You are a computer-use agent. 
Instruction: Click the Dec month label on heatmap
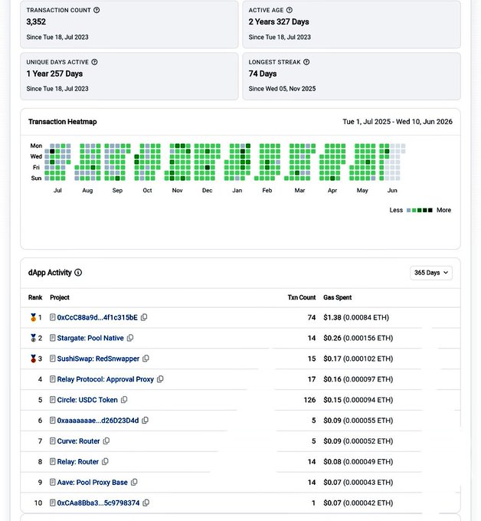[x=208, y=190]
